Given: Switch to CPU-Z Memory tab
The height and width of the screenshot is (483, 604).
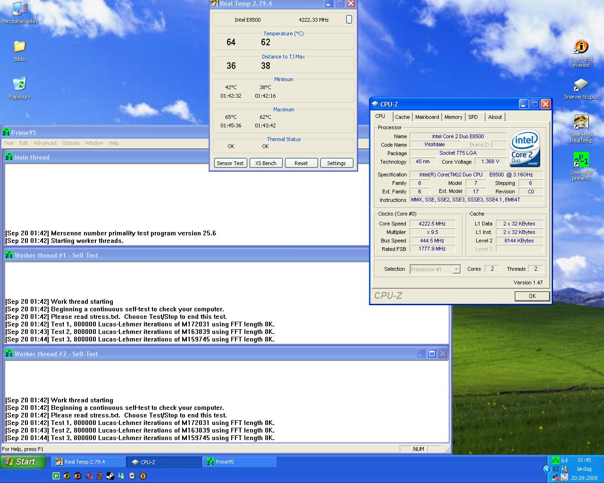Looking at the screenshot, I should click(453, 117).
